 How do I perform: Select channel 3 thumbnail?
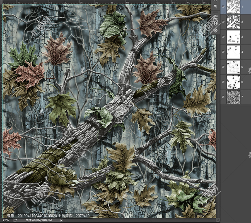click(233, 37)
